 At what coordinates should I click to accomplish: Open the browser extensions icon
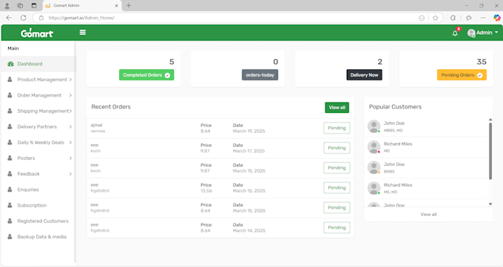click(x=453, y=18)
